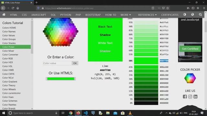Select the highlighted Color Picker sidebar item

pos(15,47)
